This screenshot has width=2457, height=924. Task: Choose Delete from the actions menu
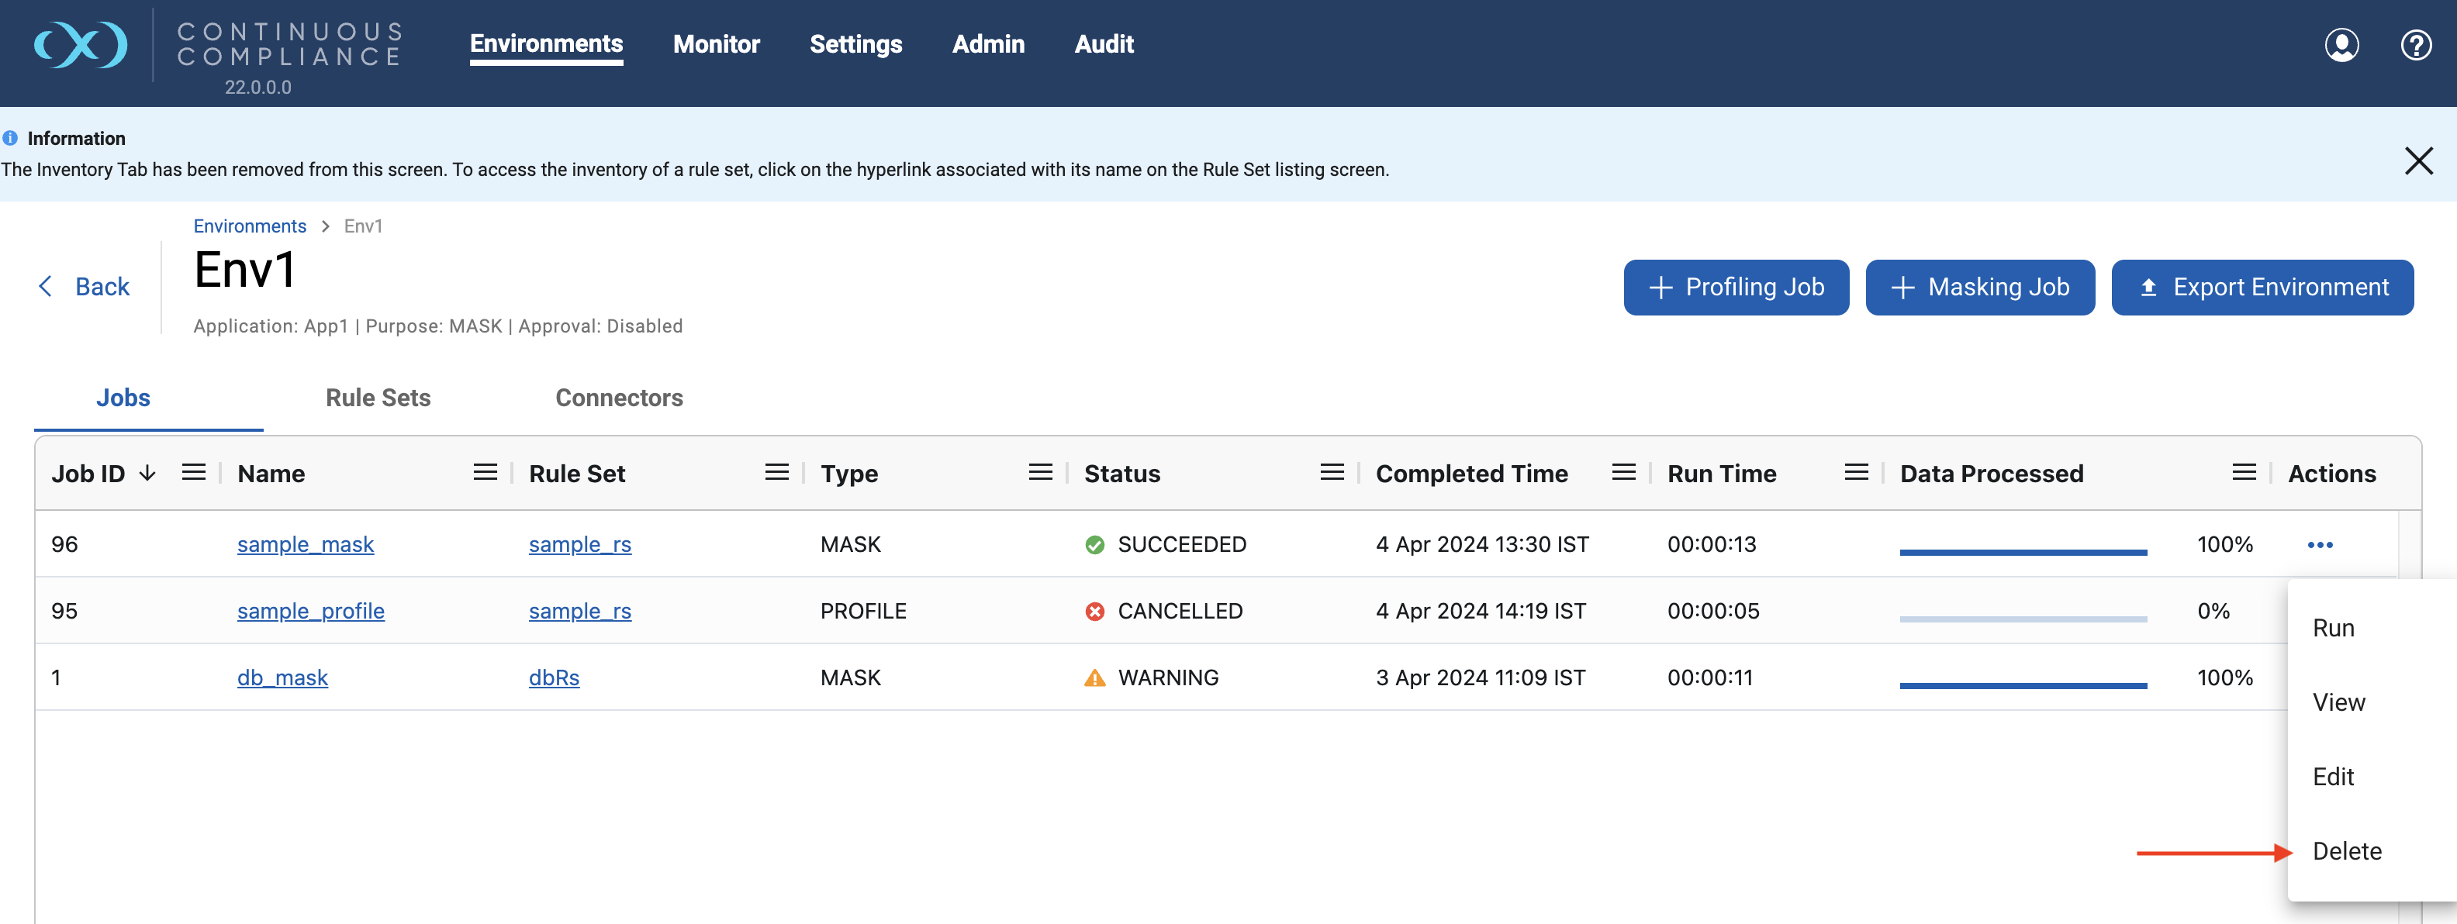pyautogui.click(x=2346, y=850)
